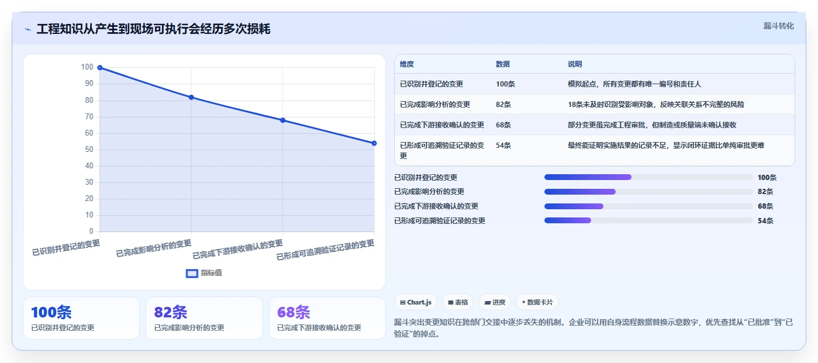Click the 100条 value beside the top progress bar

(x=767, y=178)
